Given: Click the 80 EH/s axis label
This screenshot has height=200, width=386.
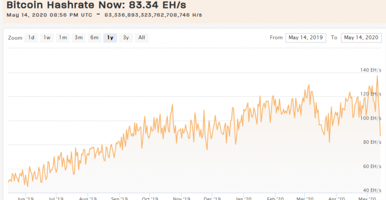Looking at the screenshot, I should pos(372,142).
